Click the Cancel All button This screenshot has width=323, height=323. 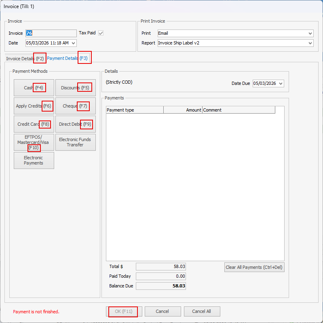(202, 311)
